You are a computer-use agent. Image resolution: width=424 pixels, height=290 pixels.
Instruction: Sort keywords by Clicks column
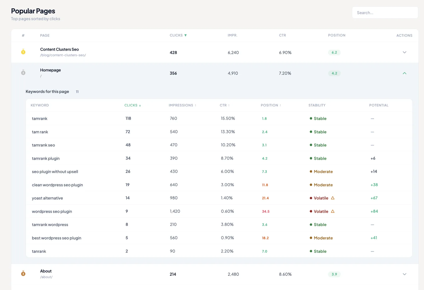[132, 105]
